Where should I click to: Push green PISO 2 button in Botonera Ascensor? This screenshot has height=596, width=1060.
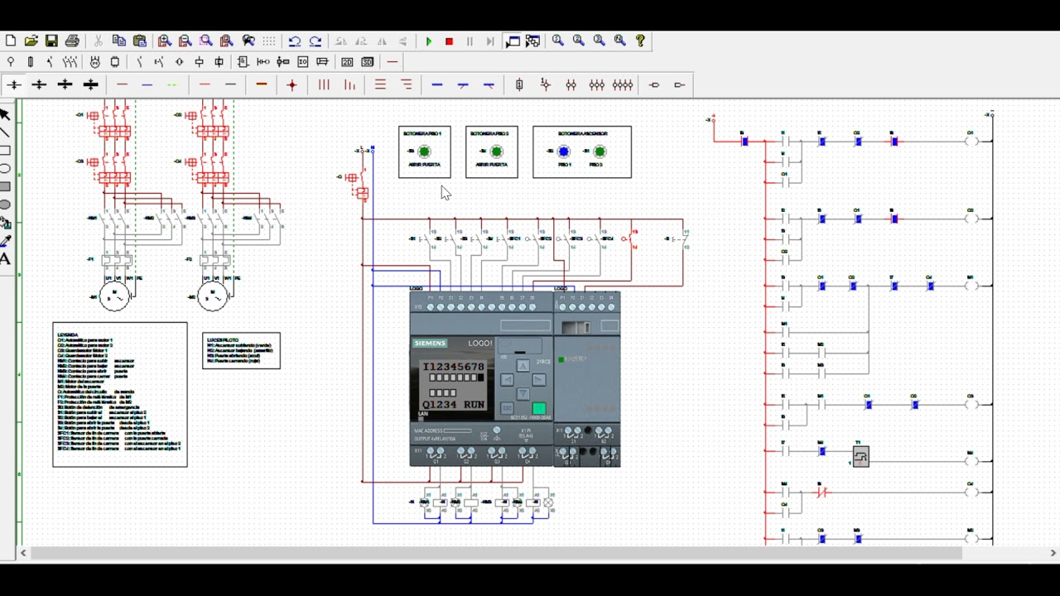click(x=600, y=151)
